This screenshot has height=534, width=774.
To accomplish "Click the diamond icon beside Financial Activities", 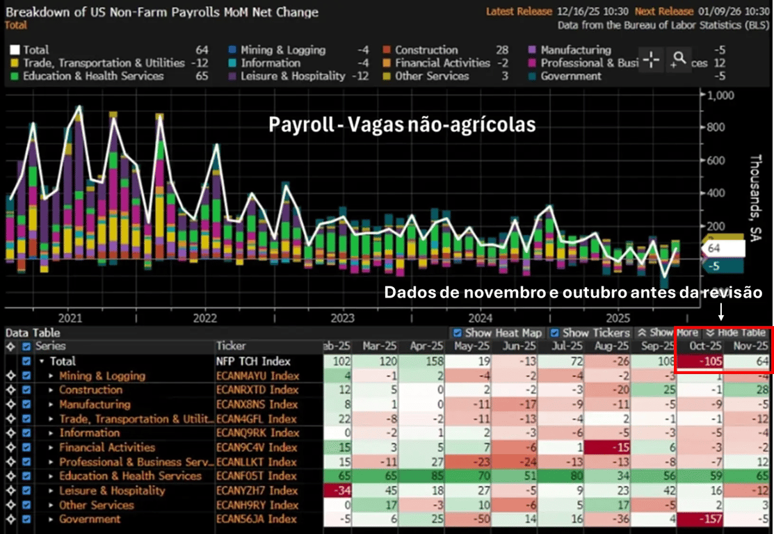I will [10, 448].
